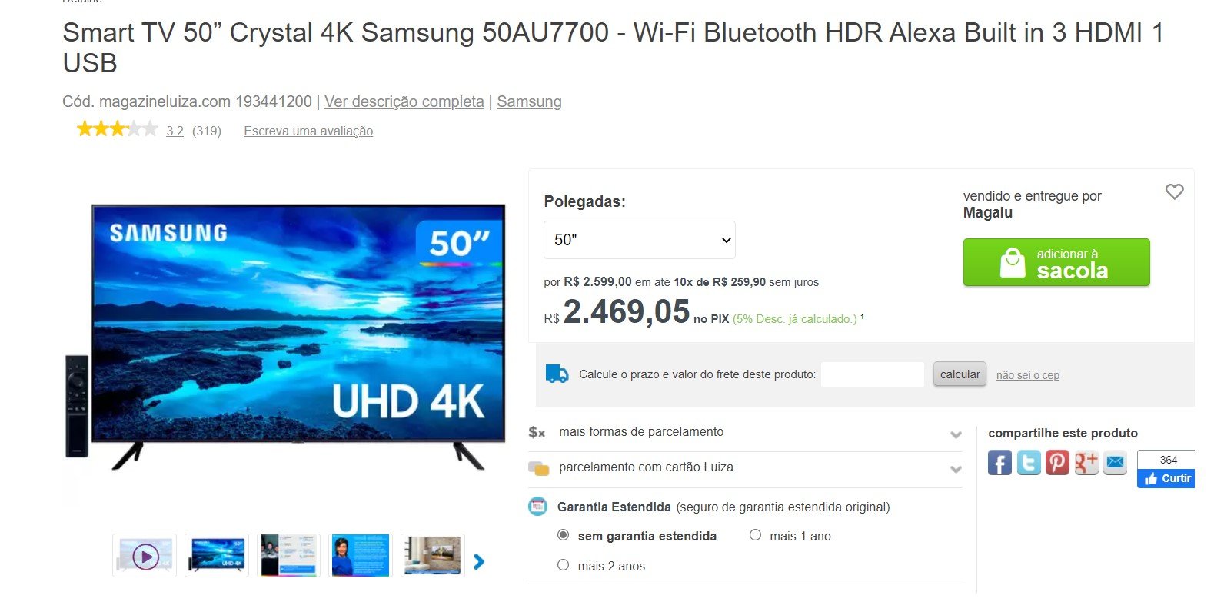
Task: Show next product thumbnails with blue arrow
Action: 479,562
